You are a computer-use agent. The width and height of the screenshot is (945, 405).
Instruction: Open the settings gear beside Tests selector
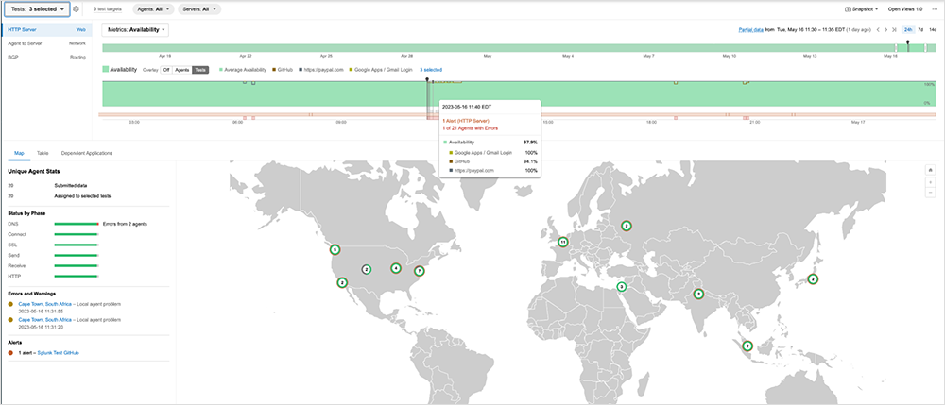[76, 8]
